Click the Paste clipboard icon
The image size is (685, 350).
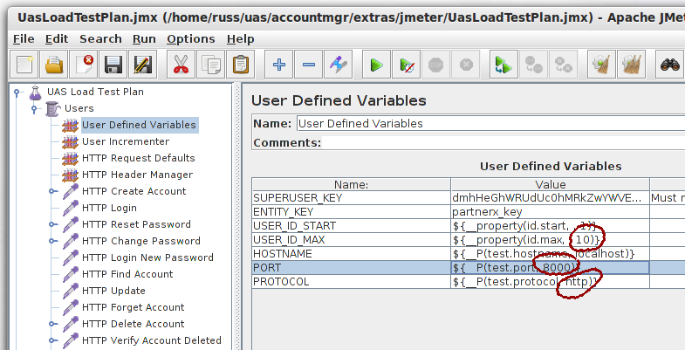tap(240, 65)
